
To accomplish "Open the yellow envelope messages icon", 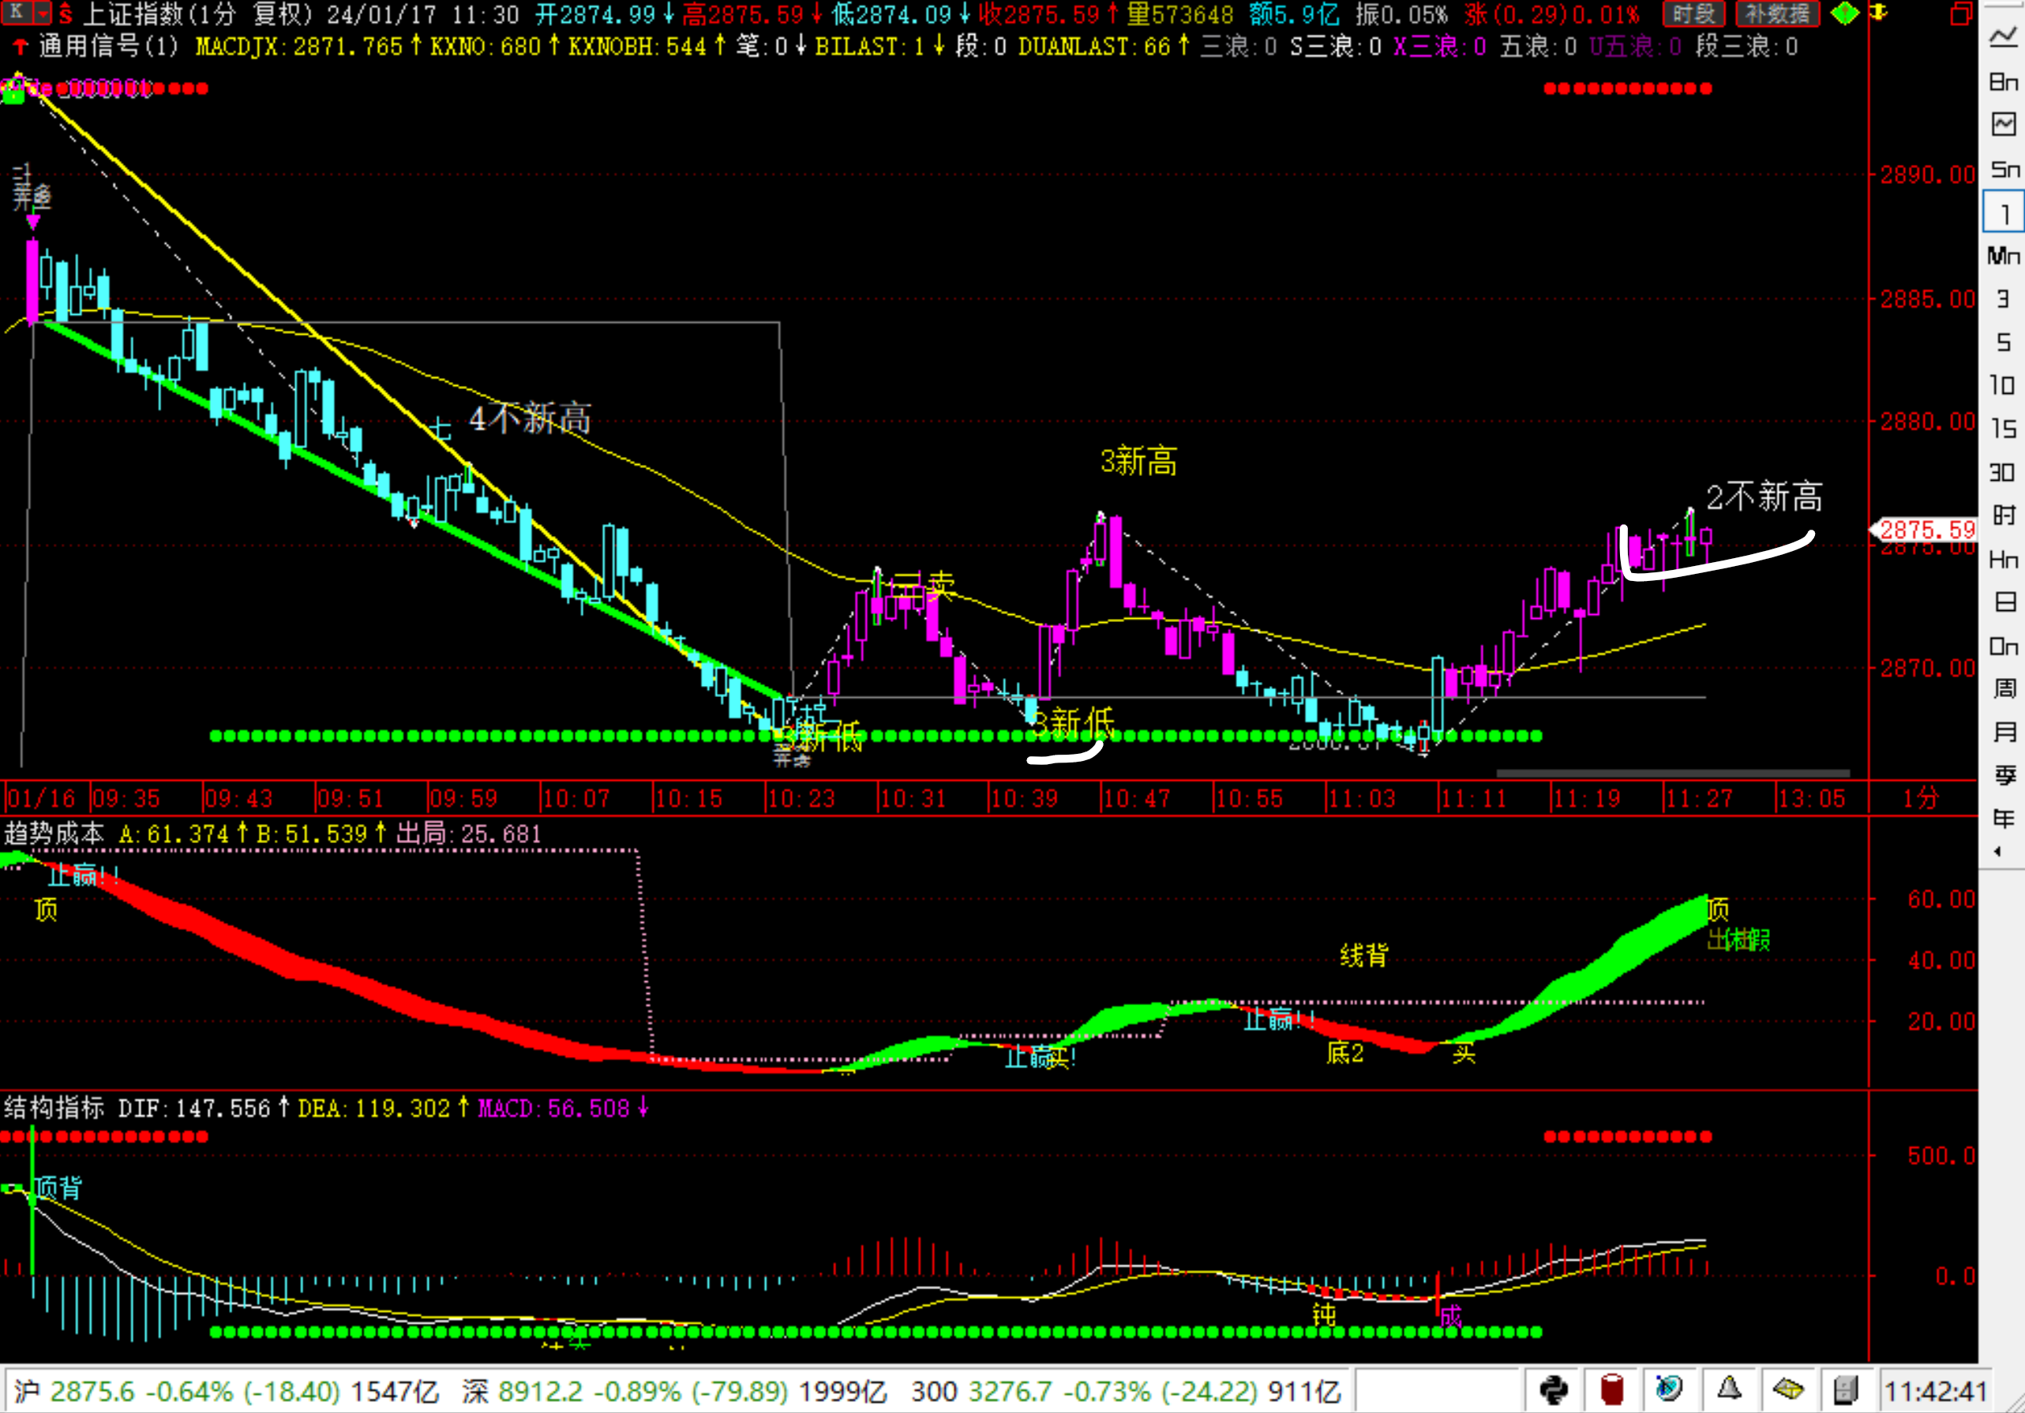I will pos(1787,1390).
